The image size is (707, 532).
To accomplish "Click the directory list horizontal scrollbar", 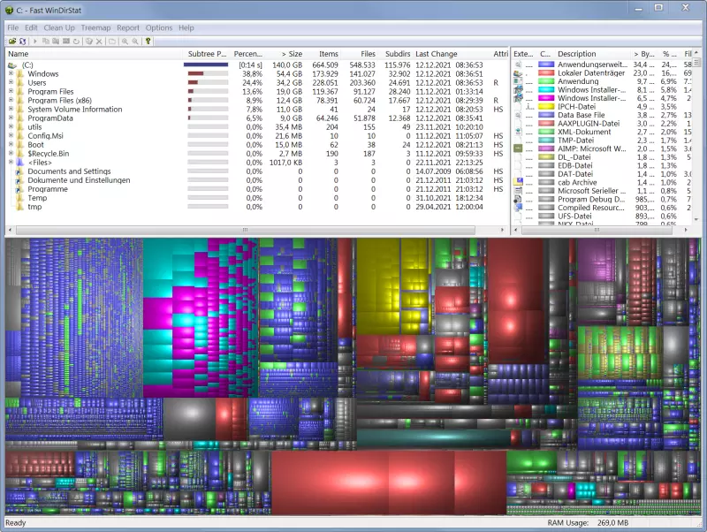I will pyautogui.click(x=246, y=230).
